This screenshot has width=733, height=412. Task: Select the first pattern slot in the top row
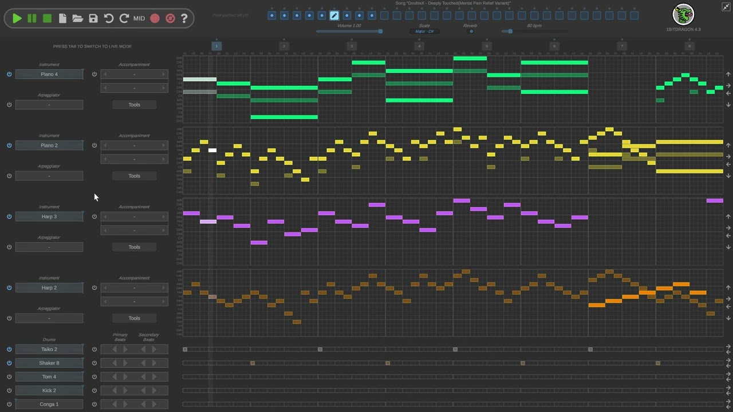(272, 15)
